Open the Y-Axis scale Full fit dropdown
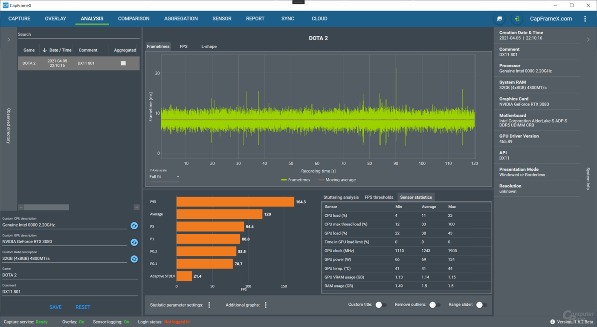Screen dimensions: 597x327 click(x=164, y=177)
